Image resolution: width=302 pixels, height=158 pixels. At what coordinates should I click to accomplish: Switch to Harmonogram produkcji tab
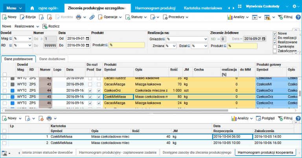[x=155, y=8]
